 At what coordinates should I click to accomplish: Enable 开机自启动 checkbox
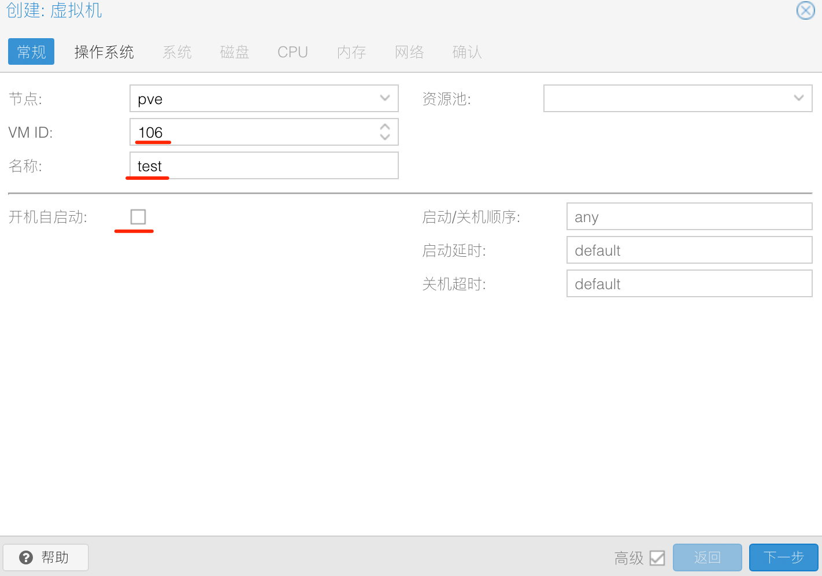138,217
